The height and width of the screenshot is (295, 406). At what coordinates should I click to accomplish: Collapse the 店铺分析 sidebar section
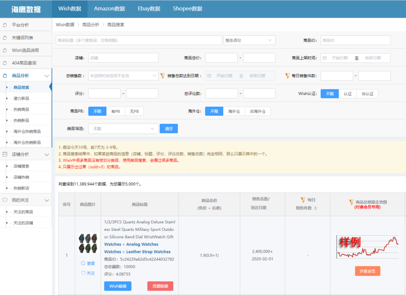[x=47, y=155]
